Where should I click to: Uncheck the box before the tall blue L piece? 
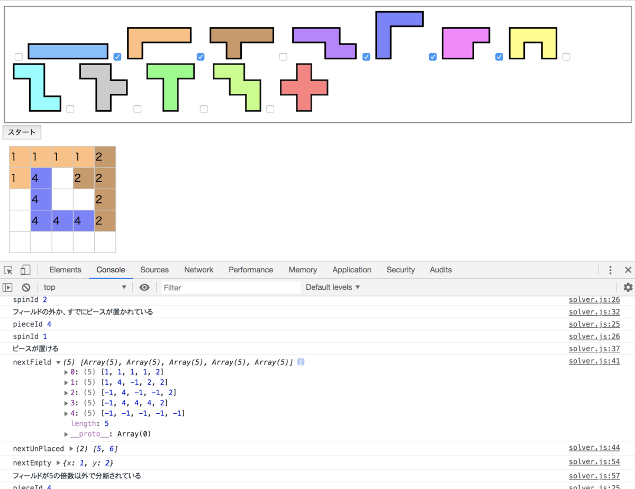[x=366, y=57]
